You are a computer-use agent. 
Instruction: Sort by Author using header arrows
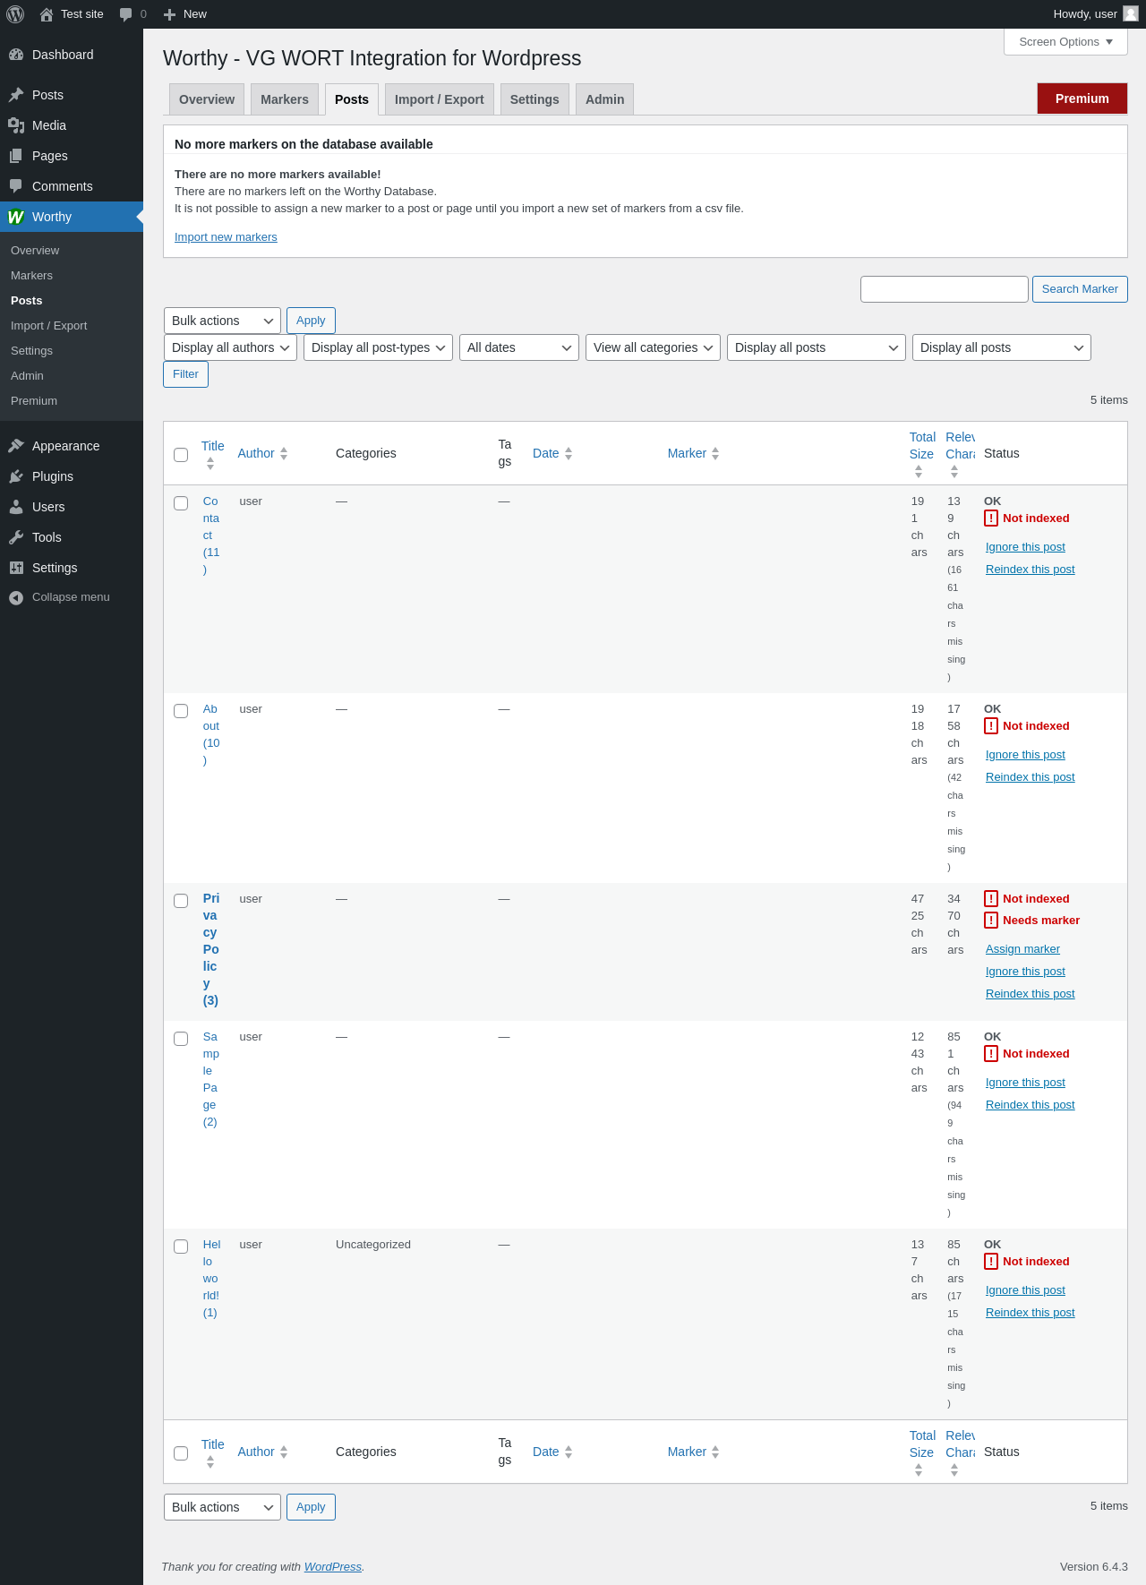(284, 454)
